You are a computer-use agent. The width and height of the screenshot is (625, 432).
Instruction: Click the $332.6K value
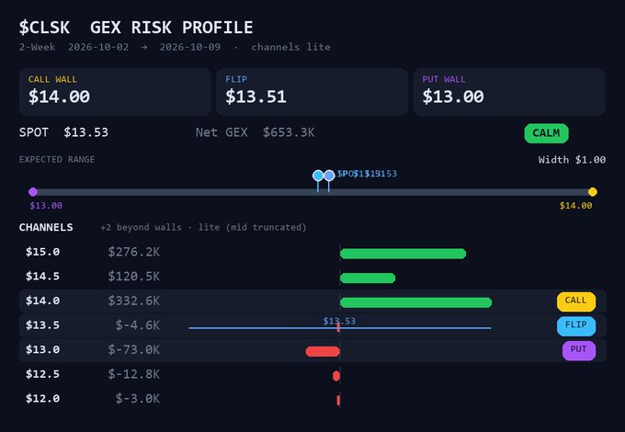point(134,301)
